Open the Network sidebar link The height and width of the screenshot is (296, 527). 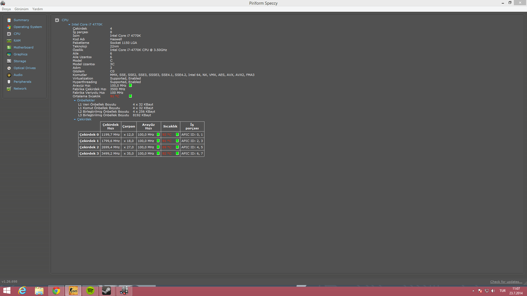20,89
